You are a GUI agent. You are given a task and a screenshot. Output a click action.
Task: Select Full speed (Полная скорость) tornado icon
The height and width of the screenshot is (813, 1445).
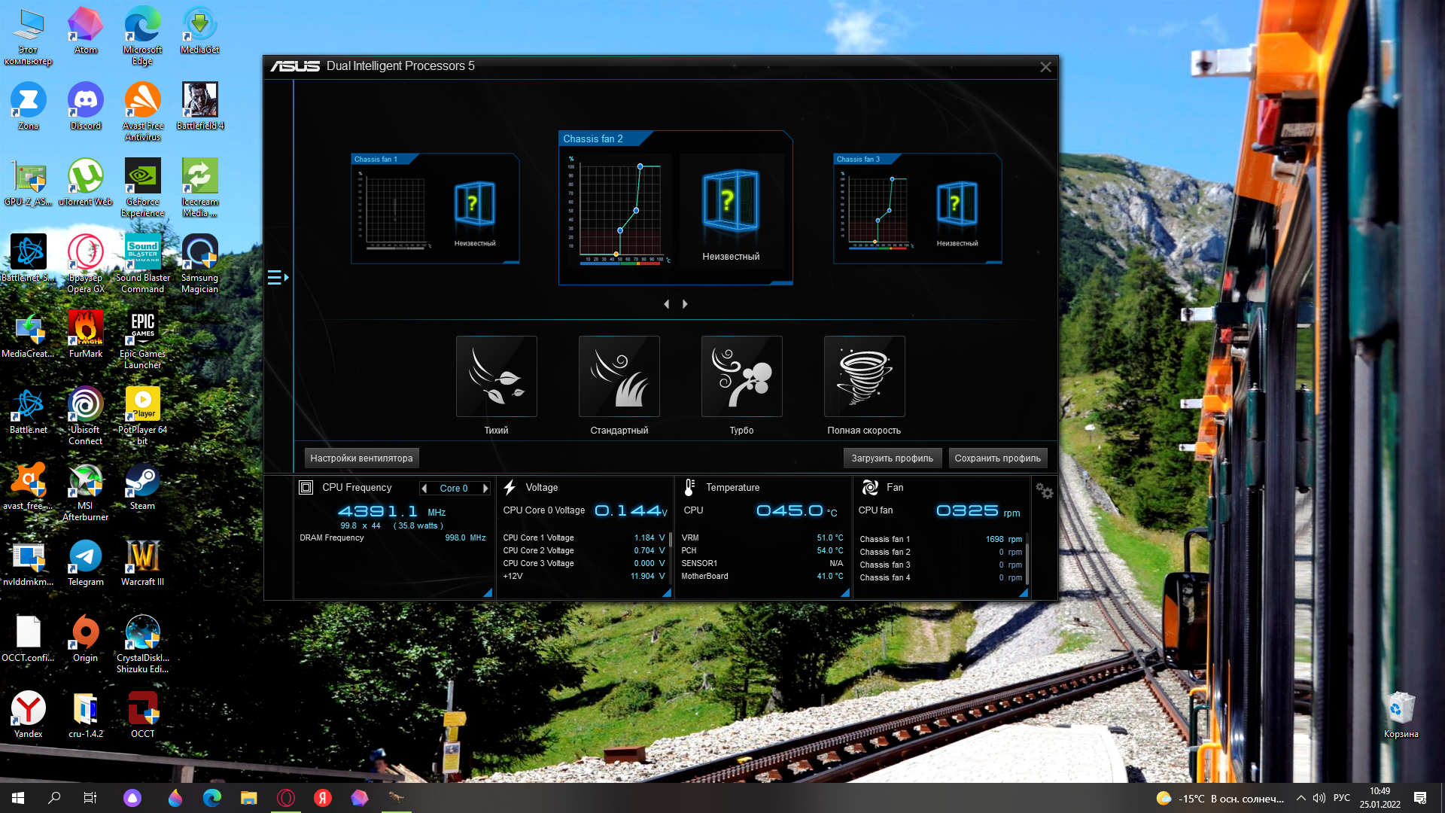point(864,376)
